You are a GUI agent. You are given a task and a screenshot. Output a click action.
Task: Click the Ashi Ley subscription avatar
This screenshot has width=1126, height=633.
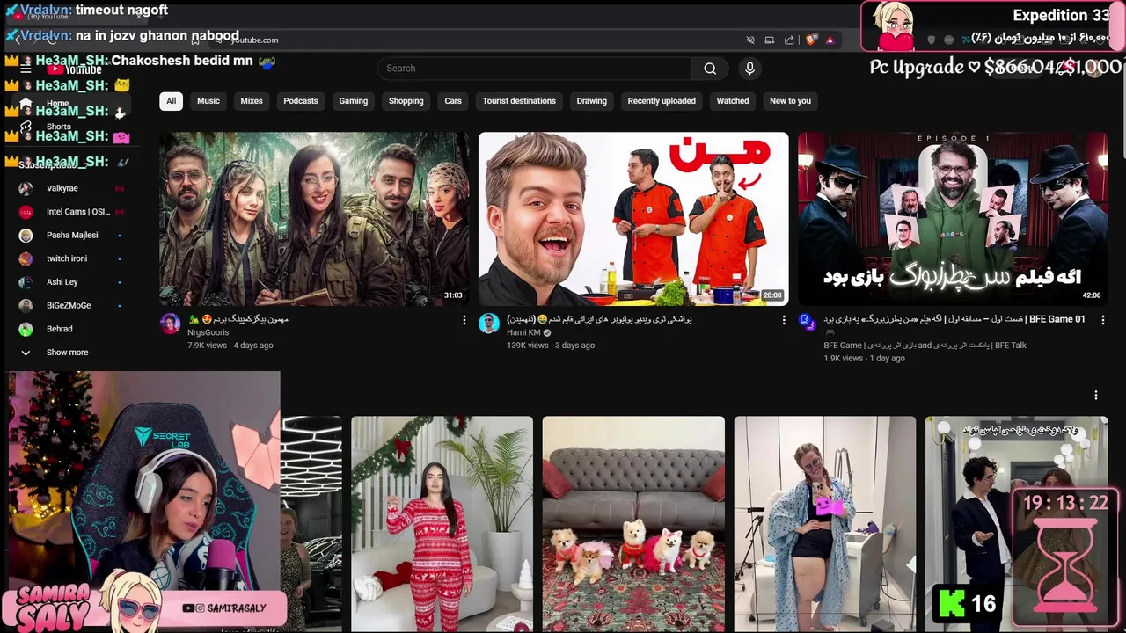pos(26,282)
